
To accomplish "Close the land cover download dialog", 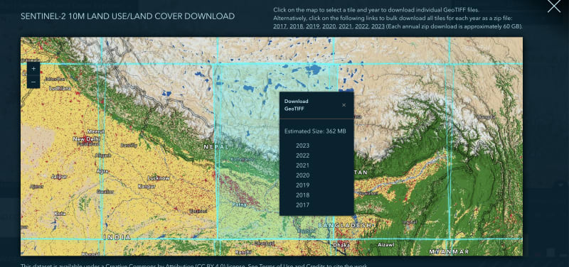I will tap(554, 6).
